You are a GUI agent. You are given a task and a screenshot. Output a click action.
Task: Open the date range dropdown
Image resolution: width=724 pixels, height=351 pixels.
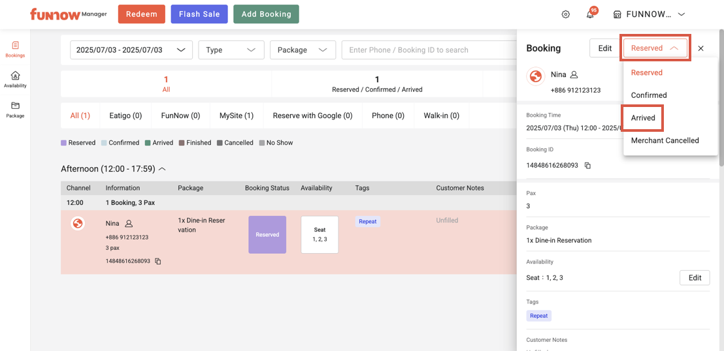pos(131,50)
